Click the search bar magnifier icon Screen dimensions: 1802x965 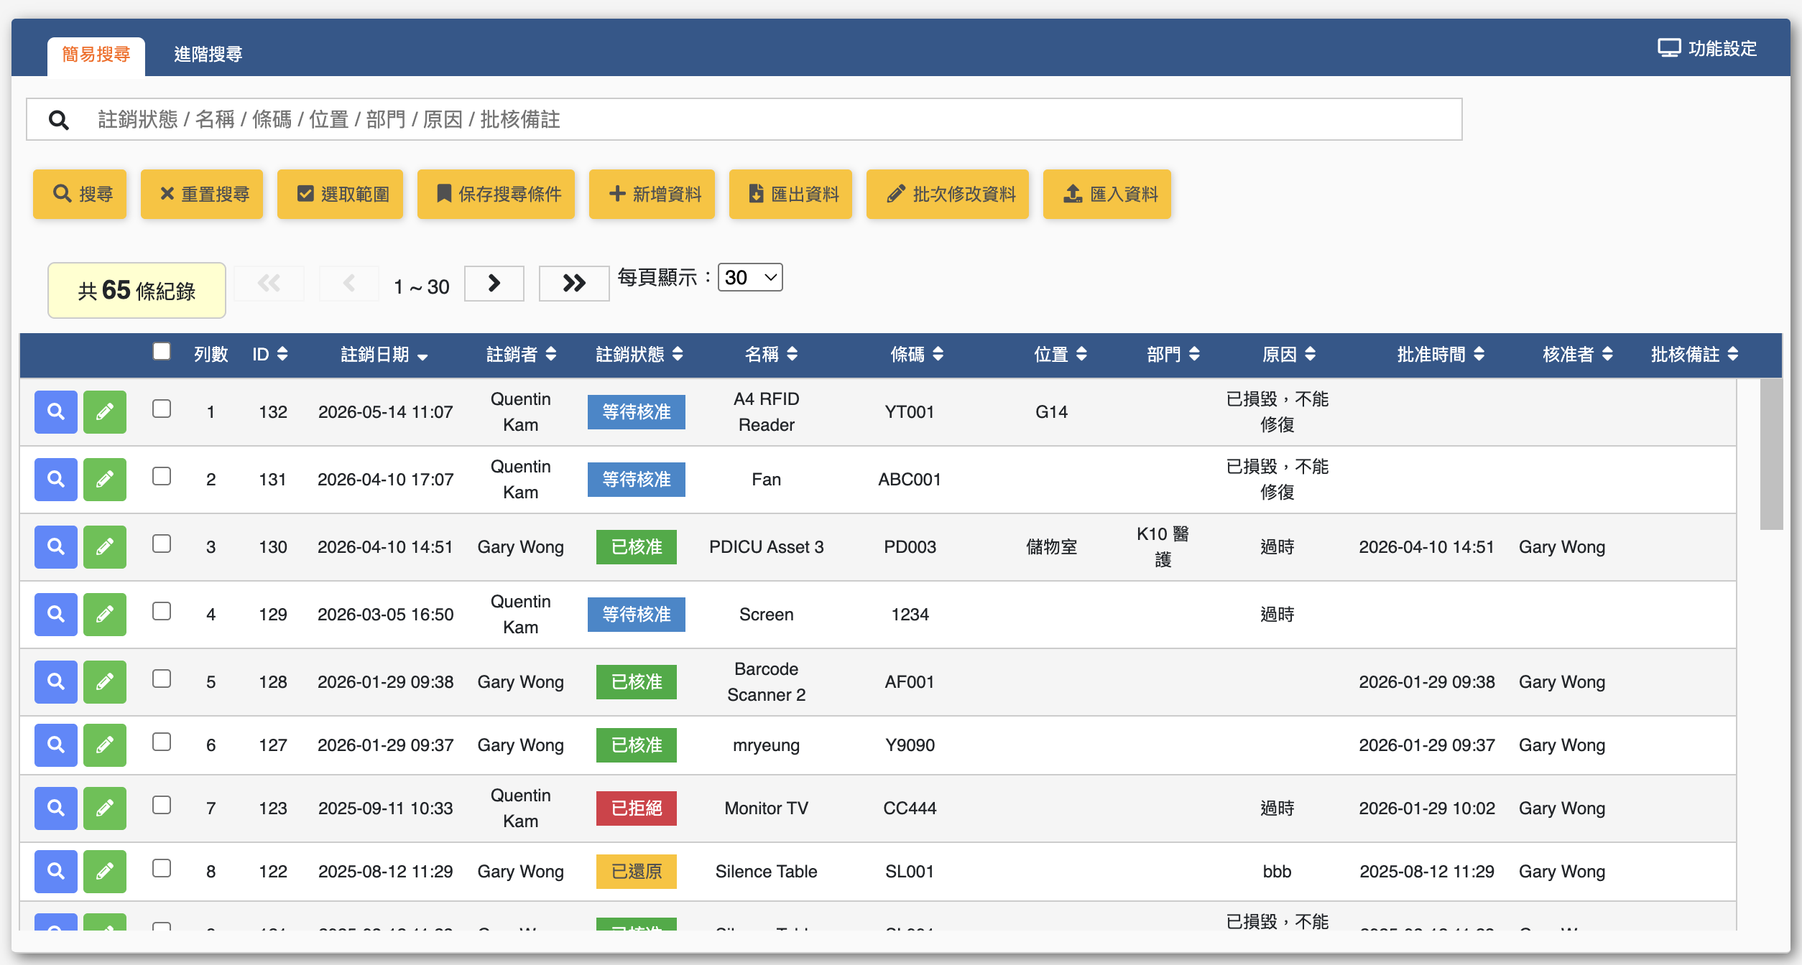coord(59,120)
